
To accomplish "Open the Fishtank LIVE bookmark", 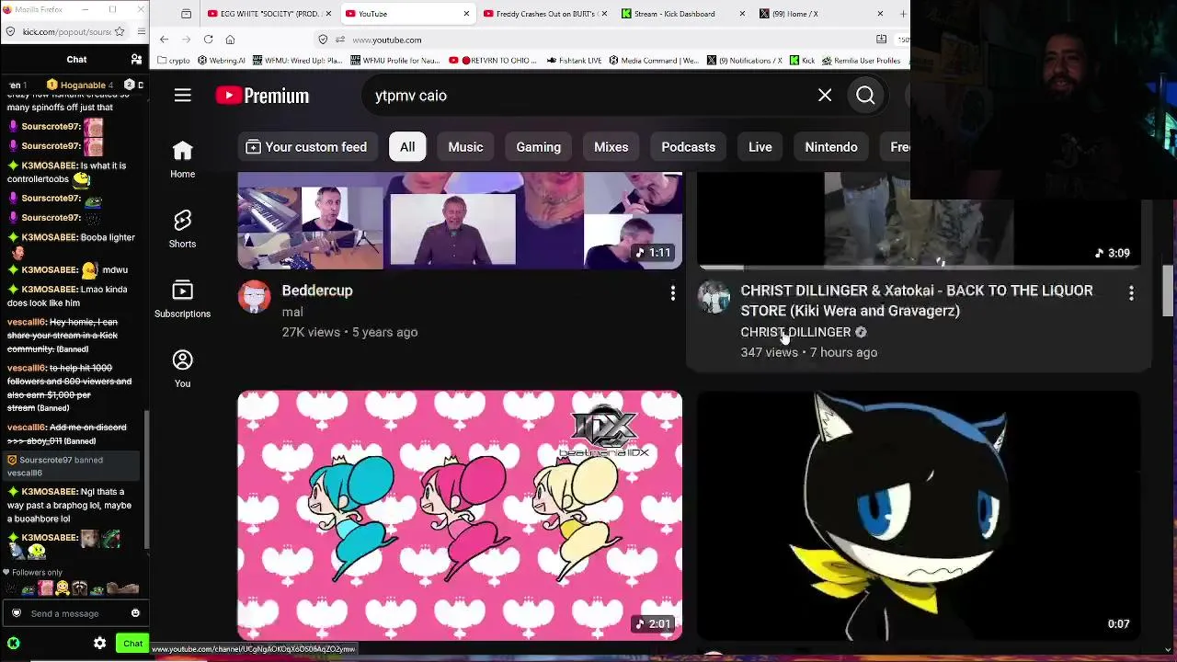I will (x=574, y=61).
